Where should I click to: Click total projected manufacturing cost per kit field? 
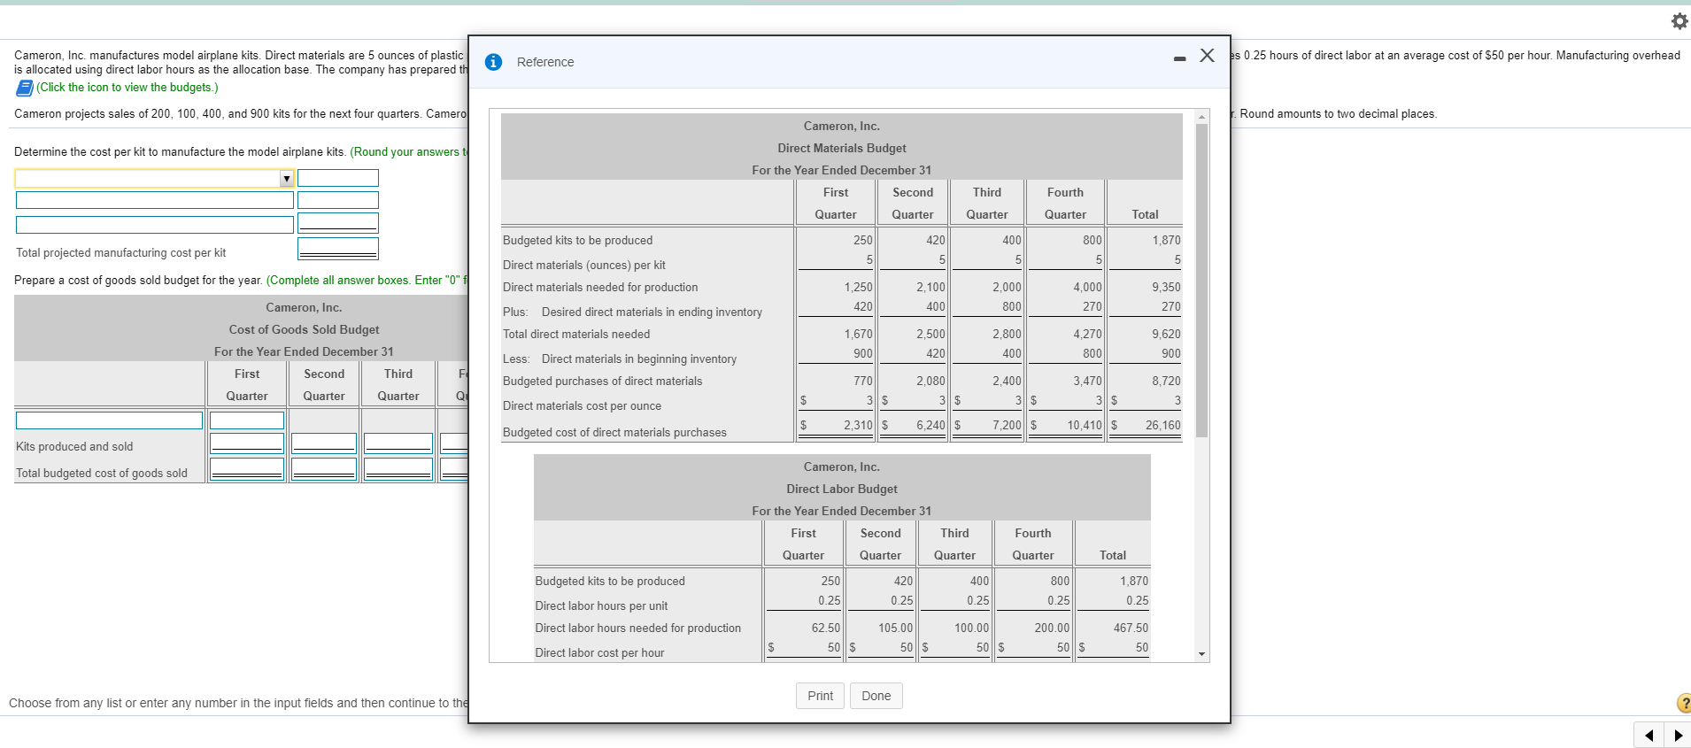(x=338, y=248)
